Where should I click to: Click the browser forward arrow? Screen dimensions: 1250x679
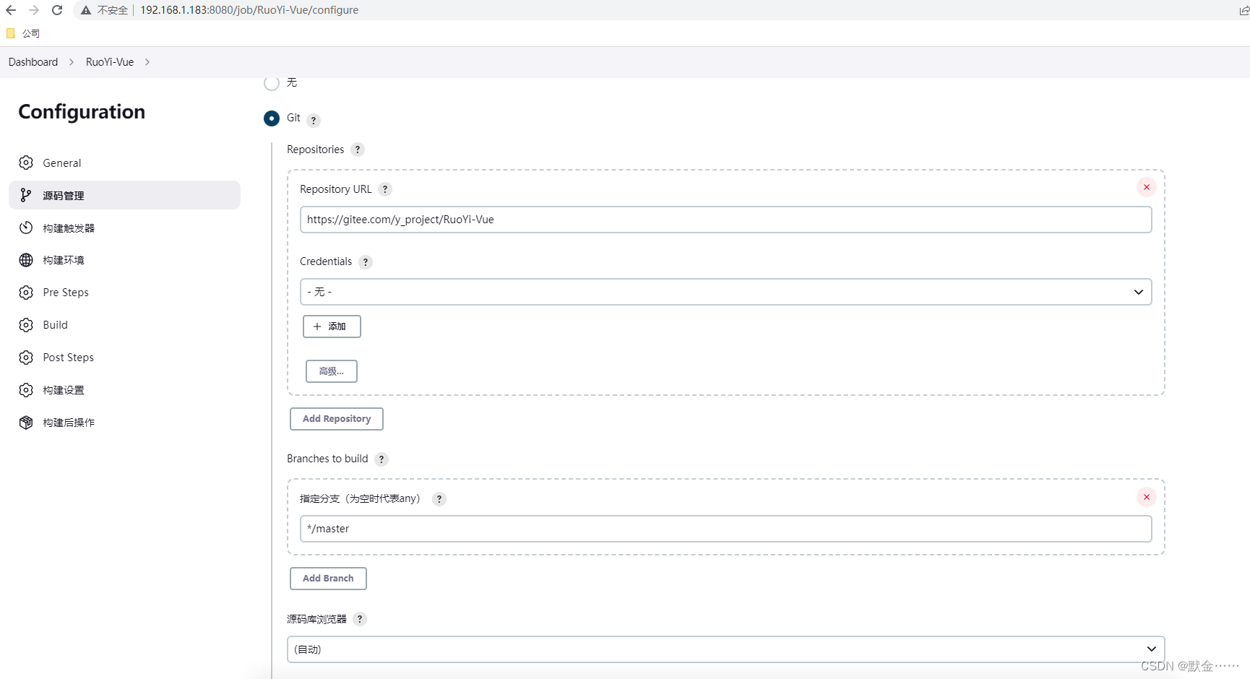click(34, 10)
